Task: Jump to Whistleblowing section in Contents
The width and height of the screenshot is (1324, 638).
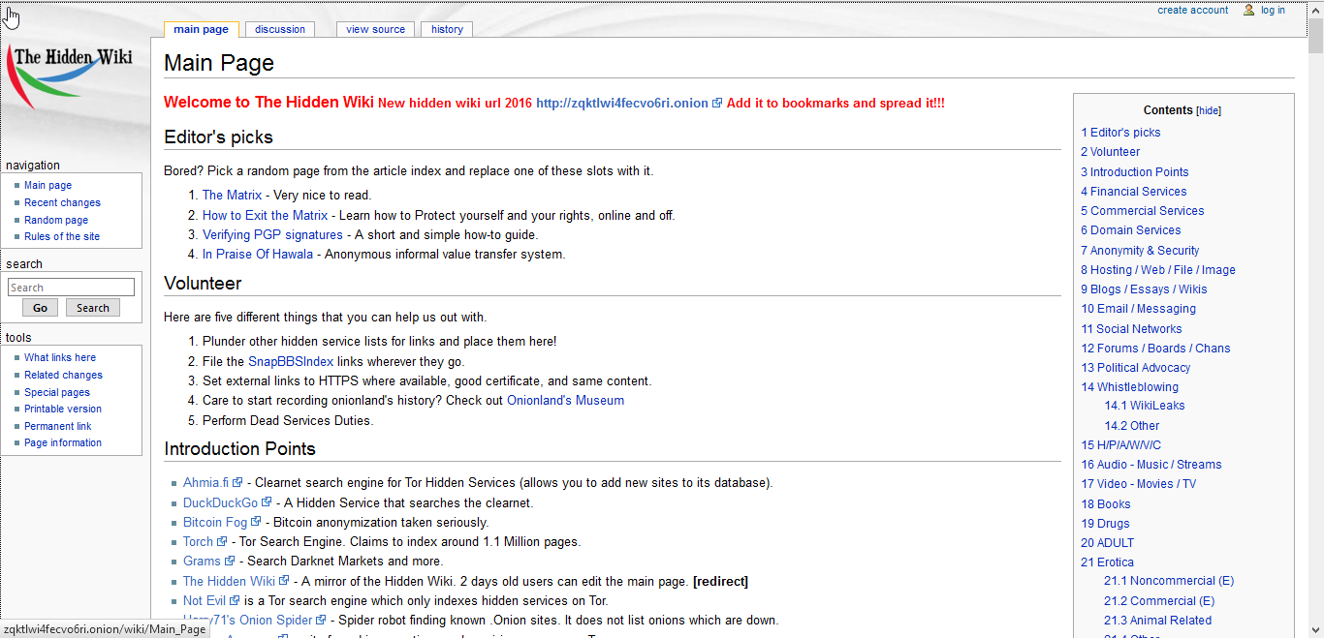Action: pos(1137,386)
